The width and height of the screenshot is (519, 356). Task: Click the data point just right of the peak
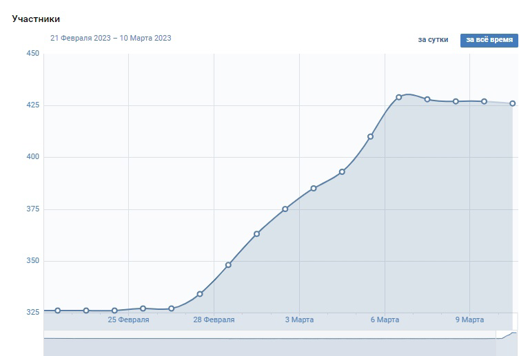coord(427,99)
